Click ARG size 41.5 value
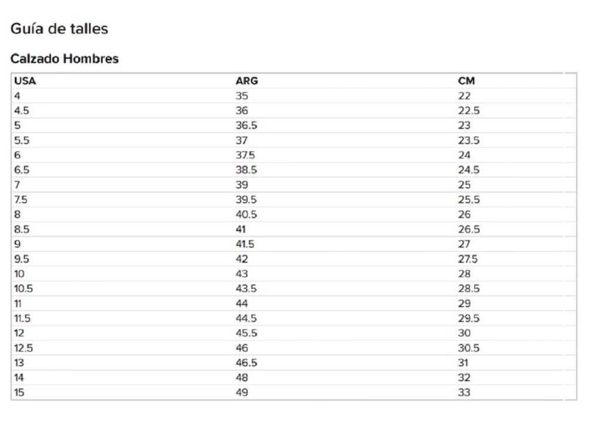Screen dimensions: 601x435 pyautogui.click(x=245, y=244)
